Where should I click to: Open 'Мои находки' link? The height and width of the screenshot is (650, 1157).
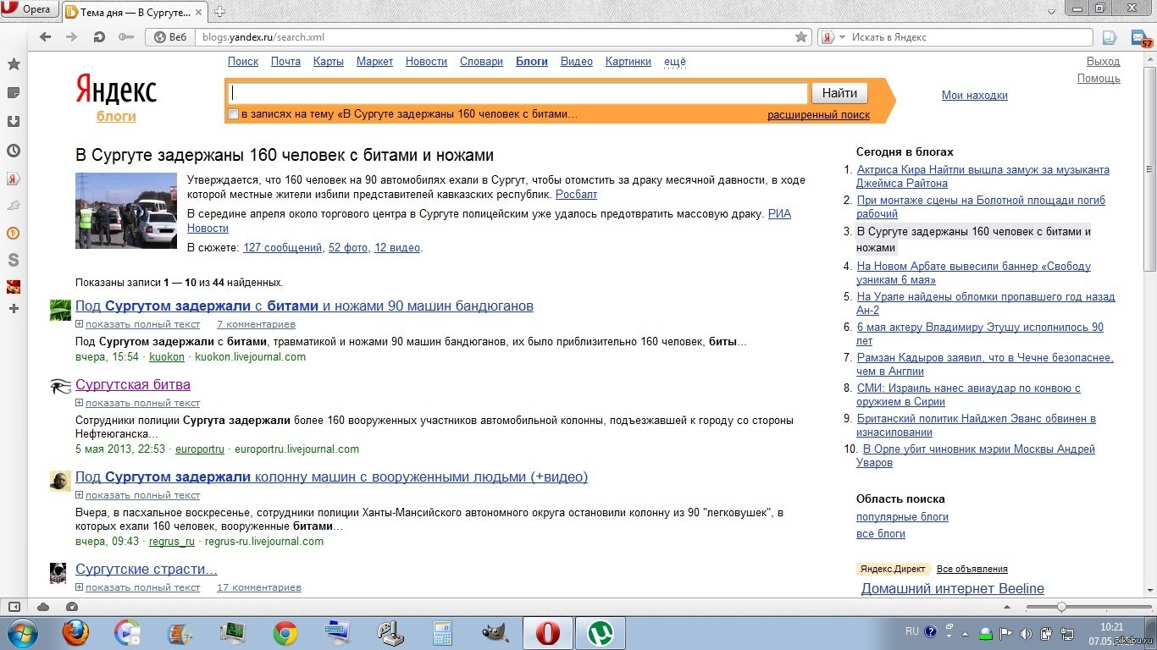[975, 95]
